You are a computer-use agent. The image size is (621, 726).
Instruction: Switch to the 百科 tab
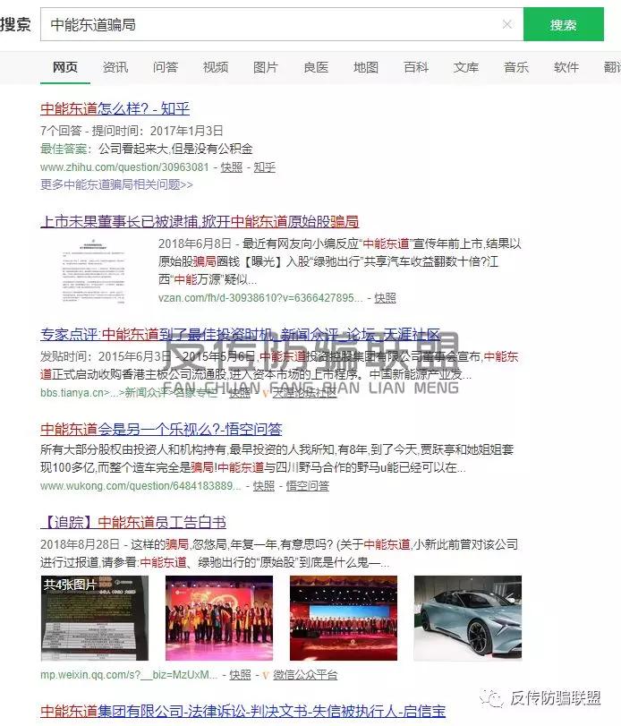point(416,68)
